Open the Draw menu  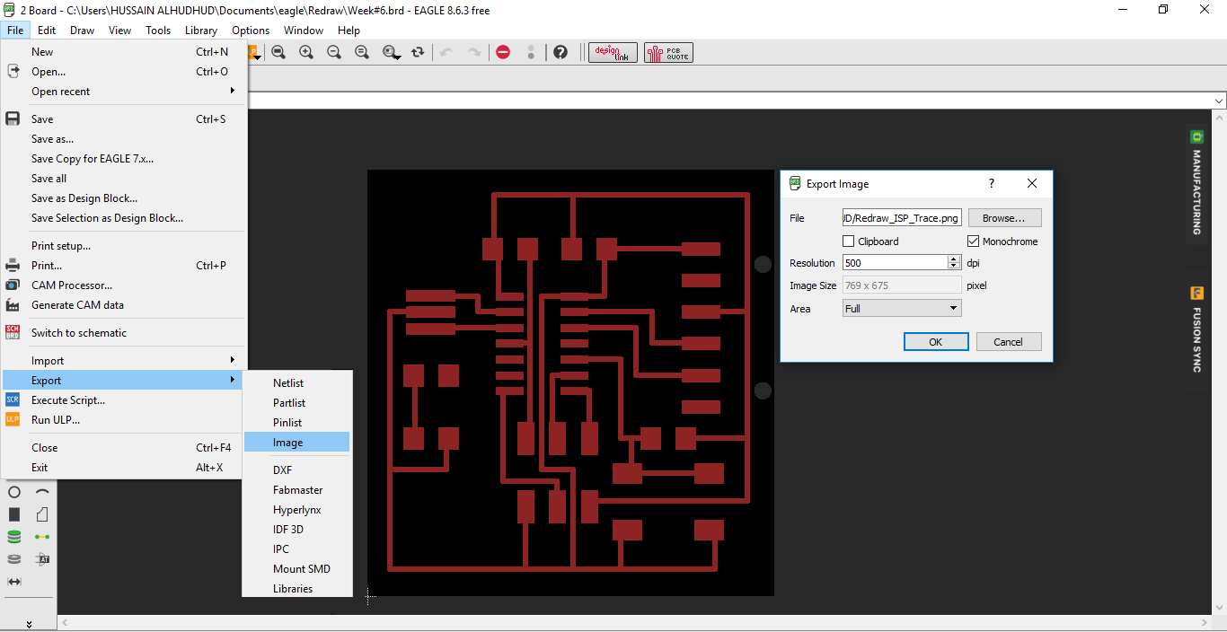point(82,31)
